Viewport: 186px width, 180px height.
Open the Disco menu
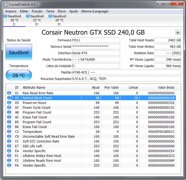(x=62, y=11)
